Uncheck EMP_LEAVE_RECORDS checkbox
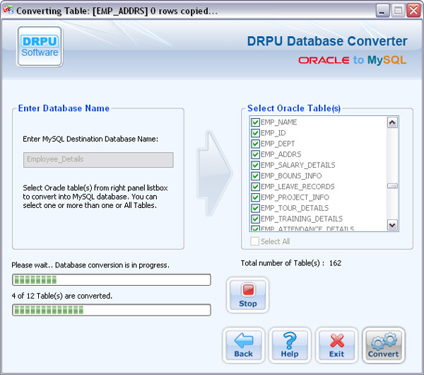This screenshot has height=375, width=424. (255, 187)
